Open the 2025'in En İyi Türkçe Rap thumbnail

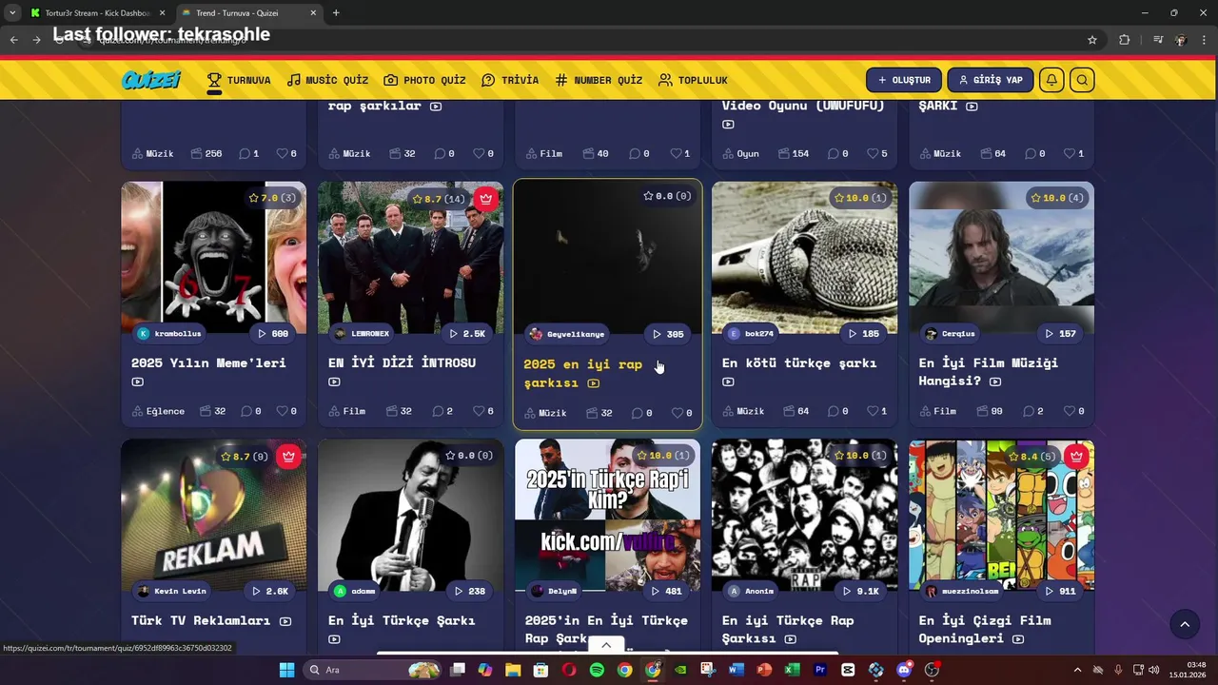click(x=607, y=514)
